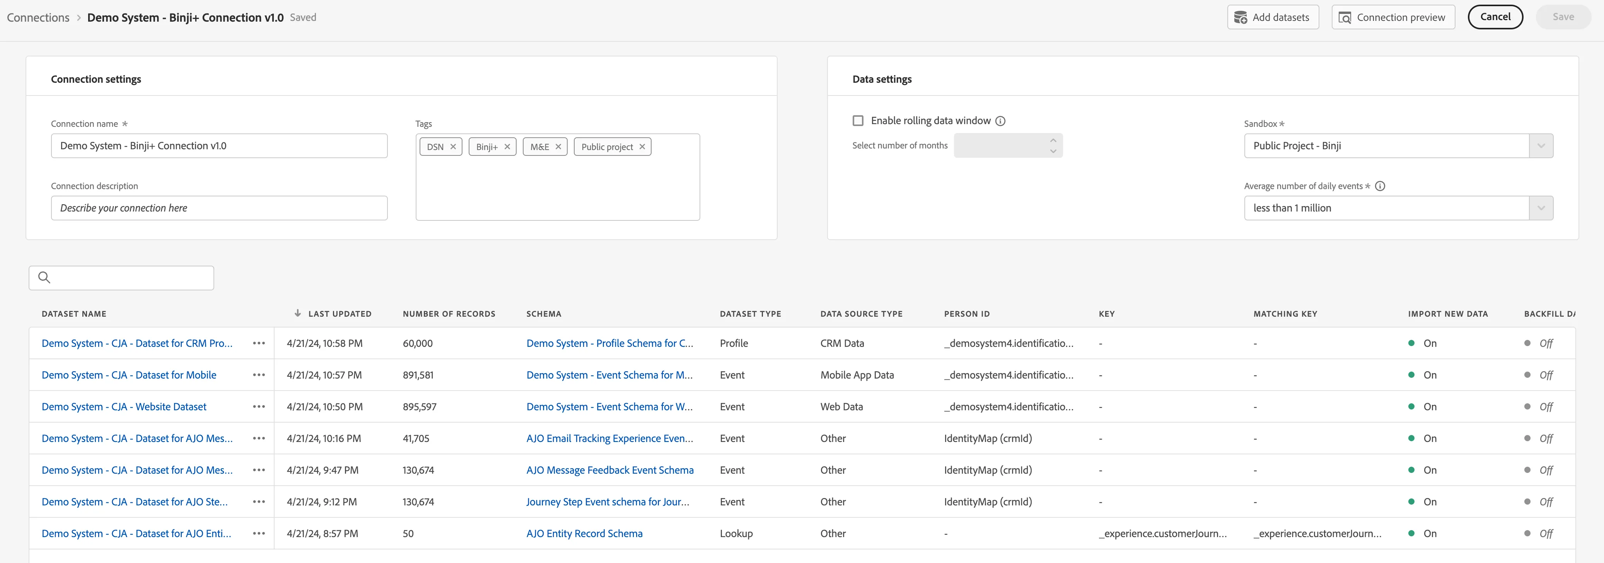Sort by Dataset Name column header
1604x563 pixels.
point(74,314)
